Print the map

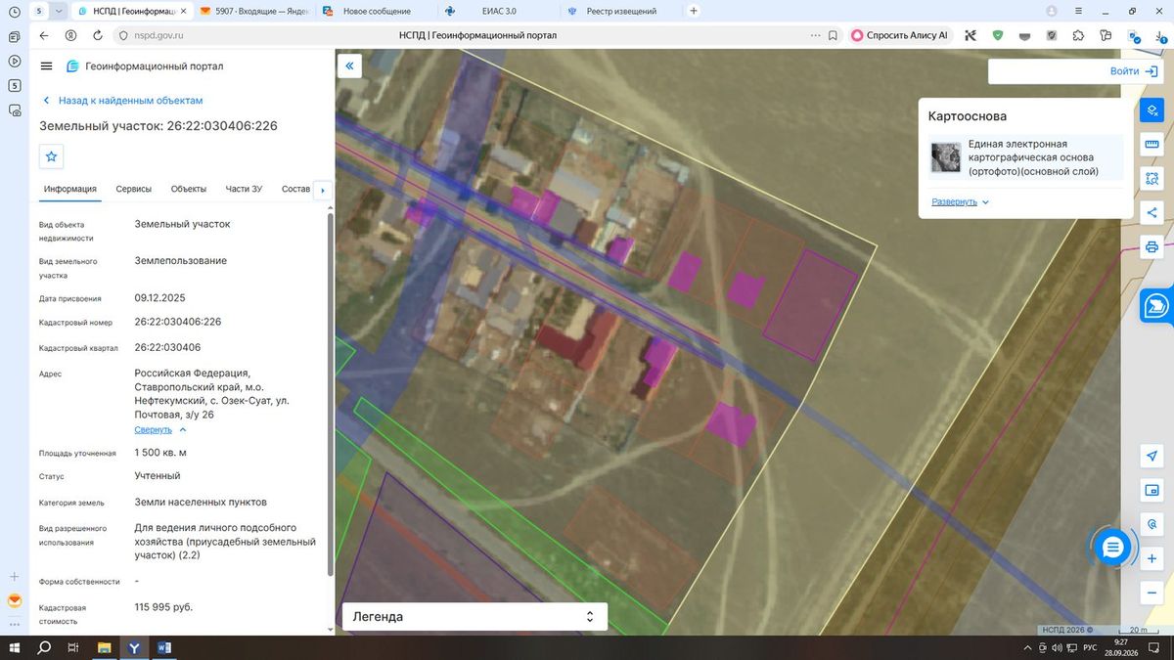tap(1151, 246)
